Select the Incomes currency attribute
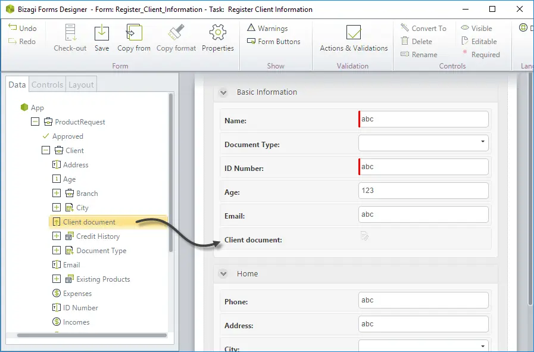This screenshot has width=534, height=352. pos(71,322)
